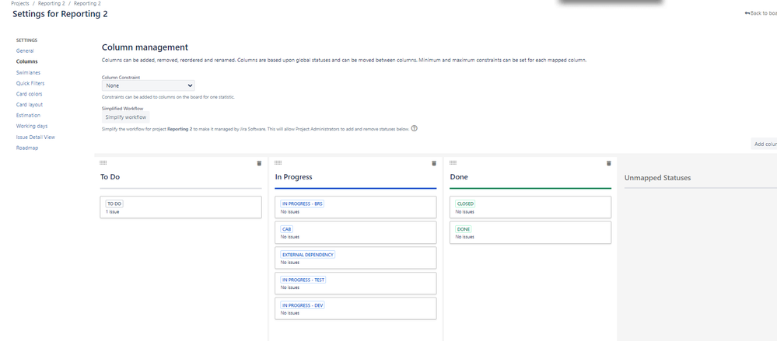This screenshot has height=341, width=777.
Task: Grab the To Do column drag handle
Action: 103,163
